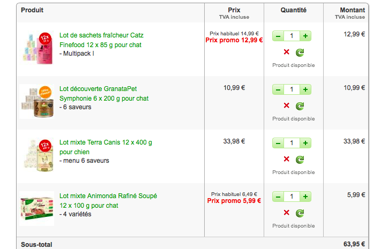Decrease Catz Finefood quantity with minus

coord(278,36)
